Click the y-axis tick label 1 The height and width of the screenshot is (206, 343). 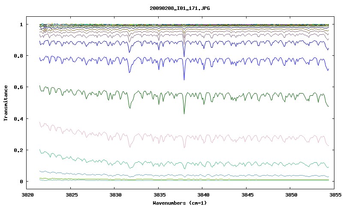pyautogui.click(x=21, y=24)
